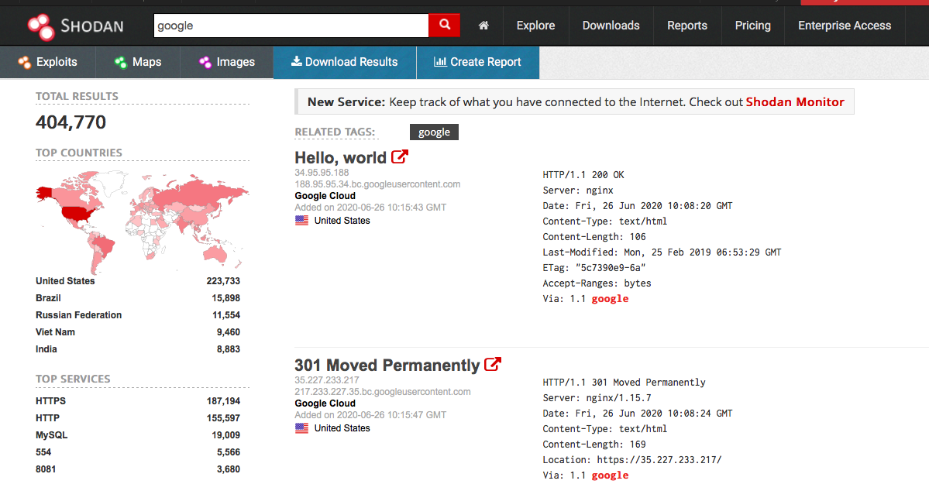This screenshot has width=929, height=491.
Task: Click IP address 34.95.95.188
Action: click(x=322, y=173)
